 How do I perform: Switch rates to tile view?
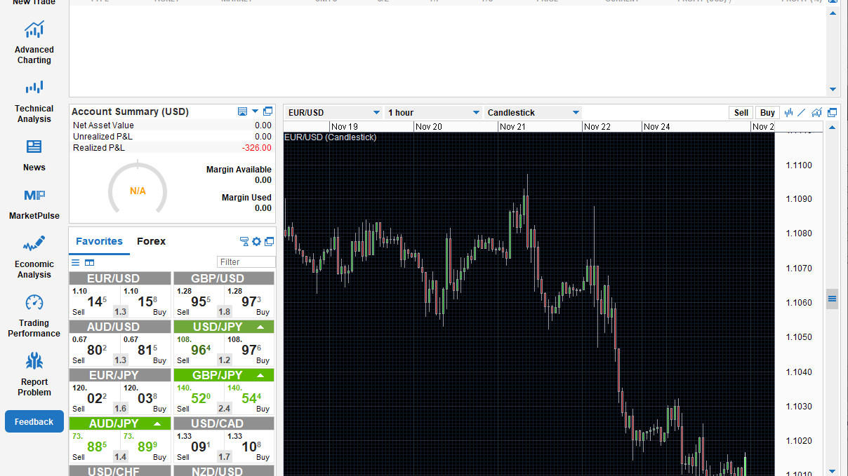(89, 262)
